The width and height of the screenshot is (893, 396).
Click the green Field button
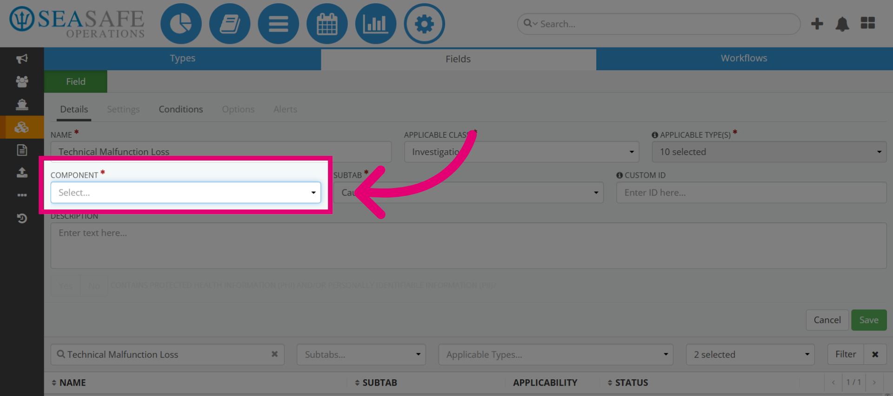click(x=76, y=82)
